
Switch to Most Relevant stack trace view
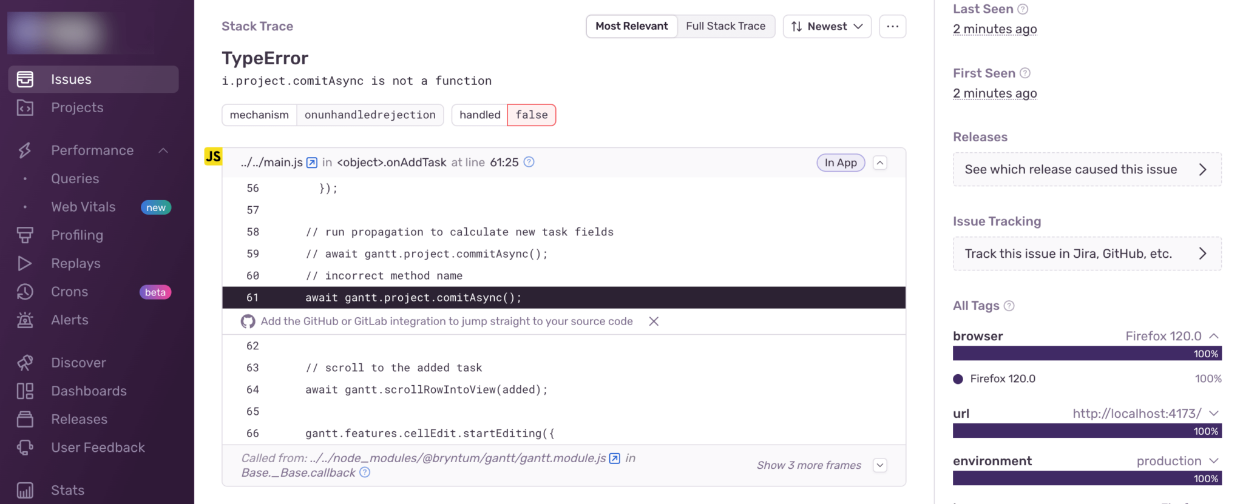pos(631,26)
